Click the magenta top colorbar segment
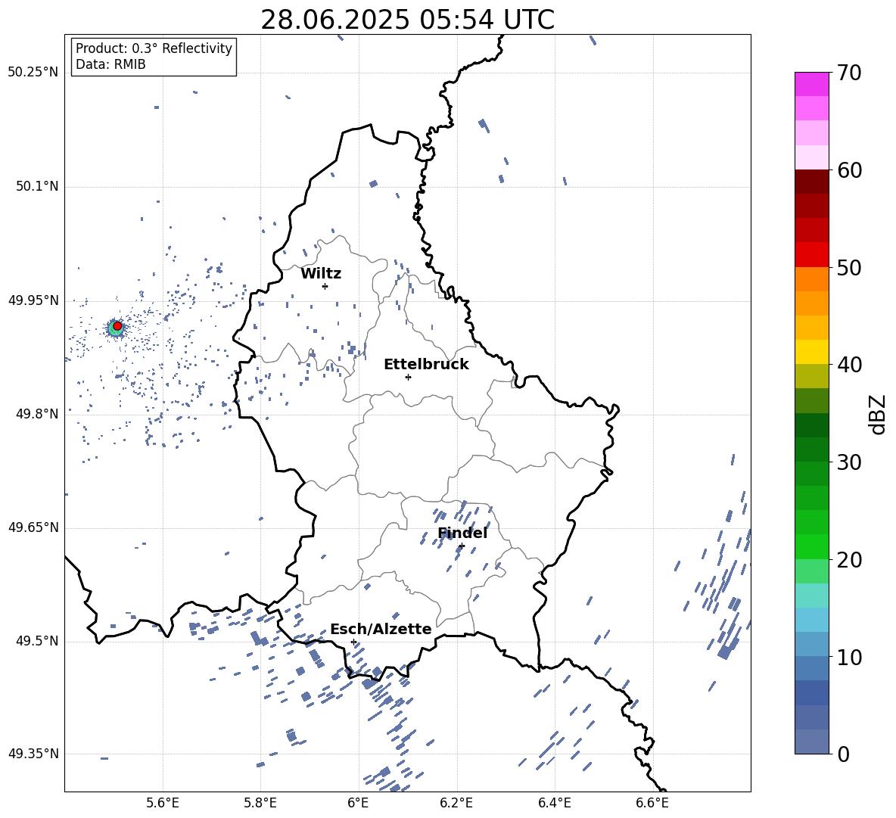The height and width of the screenshot is (818, 896). 811,85
